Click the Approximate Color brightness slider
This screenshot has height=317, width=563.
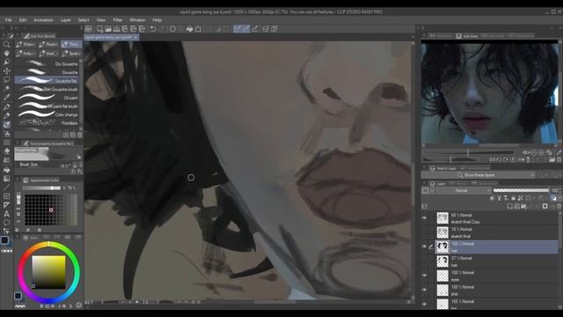click(41, 188)
